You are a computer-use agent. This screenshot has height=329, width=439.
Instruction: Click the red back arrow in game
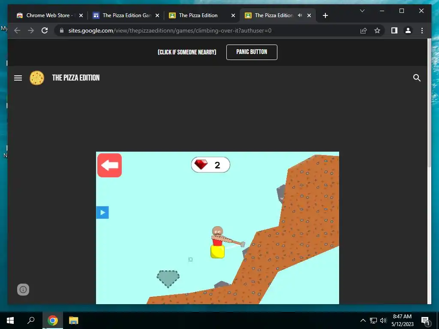(109, 165)
